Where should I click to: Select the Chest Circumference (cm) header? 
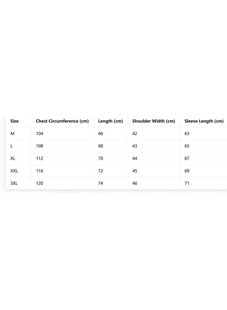point(62,121)
